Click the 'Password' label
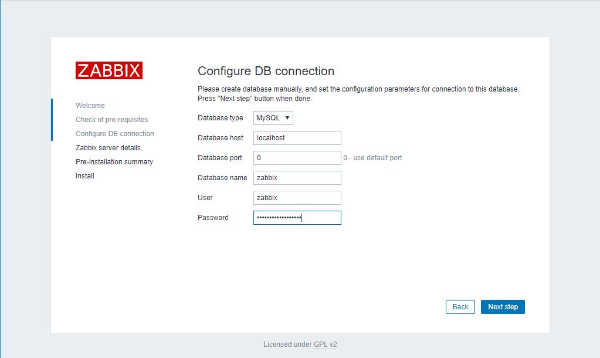The image size is (600, 358). (x=213, y=218)
